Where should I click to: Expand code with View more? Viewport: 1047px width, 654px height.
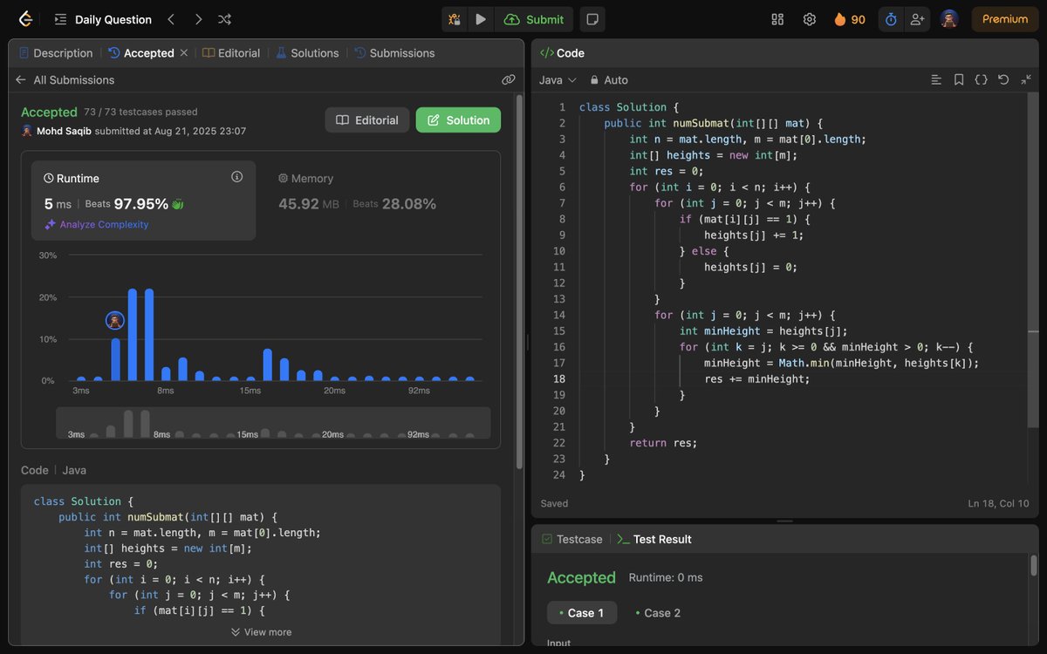point(262,632)
